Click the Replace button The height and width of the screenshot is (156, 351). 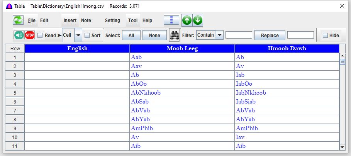coord(270,35)
